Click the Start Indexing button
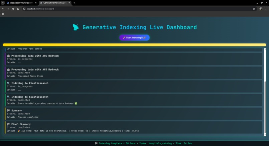Viewport: 269px width, 146px height. [134, 38]
